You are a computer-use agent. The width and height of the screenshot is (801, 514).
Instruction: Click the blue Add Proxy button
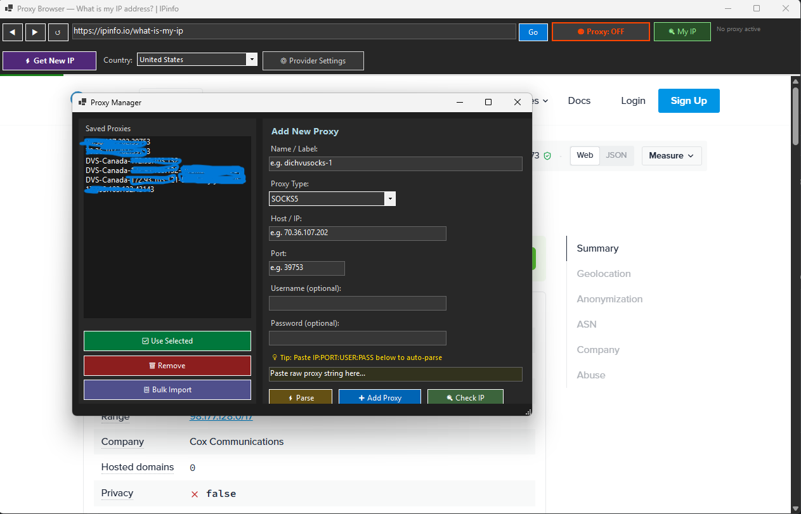[x=380, y=397]
